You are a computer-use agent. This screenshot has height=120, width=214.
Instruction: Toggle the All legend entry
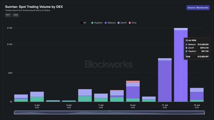pyautogui.click(x=83, y=23)
